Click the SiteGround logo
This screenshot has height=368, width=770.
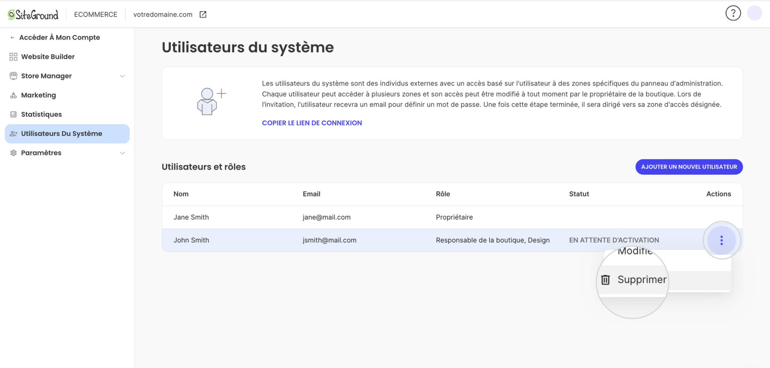point(33,14)
